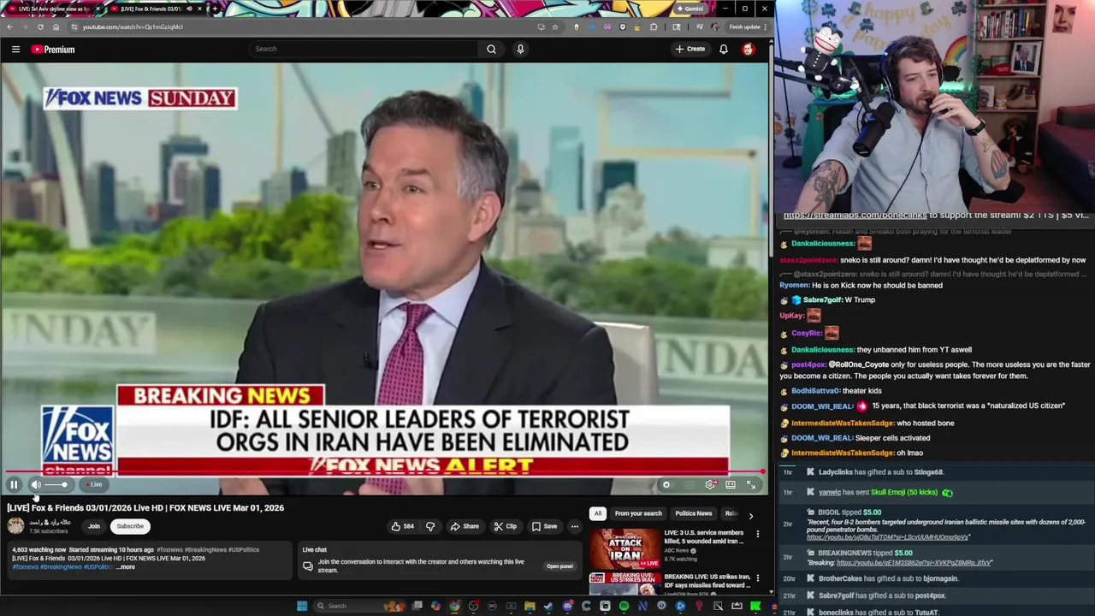Share the live video
This screenshot has width=1095, height=616.
(x=465, y=526)
